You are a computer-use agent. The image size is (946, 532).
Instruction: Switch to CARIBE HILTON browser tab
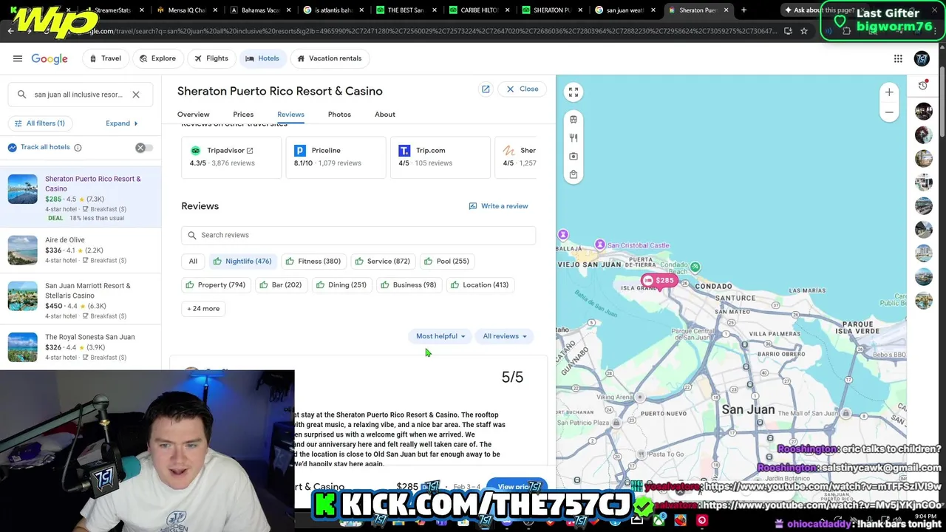point(477,10)
